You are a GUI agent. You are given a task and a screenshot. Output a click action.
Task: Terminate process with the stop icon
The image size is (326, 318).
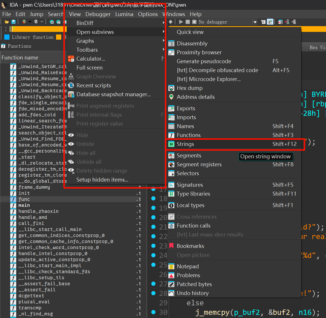(x=194, y=22)
